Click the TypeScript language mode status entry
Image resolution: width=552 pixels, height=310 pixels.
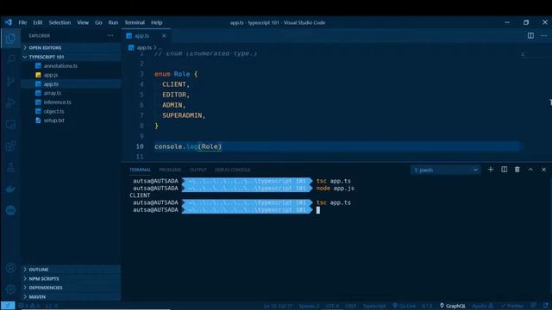(374, 306)
